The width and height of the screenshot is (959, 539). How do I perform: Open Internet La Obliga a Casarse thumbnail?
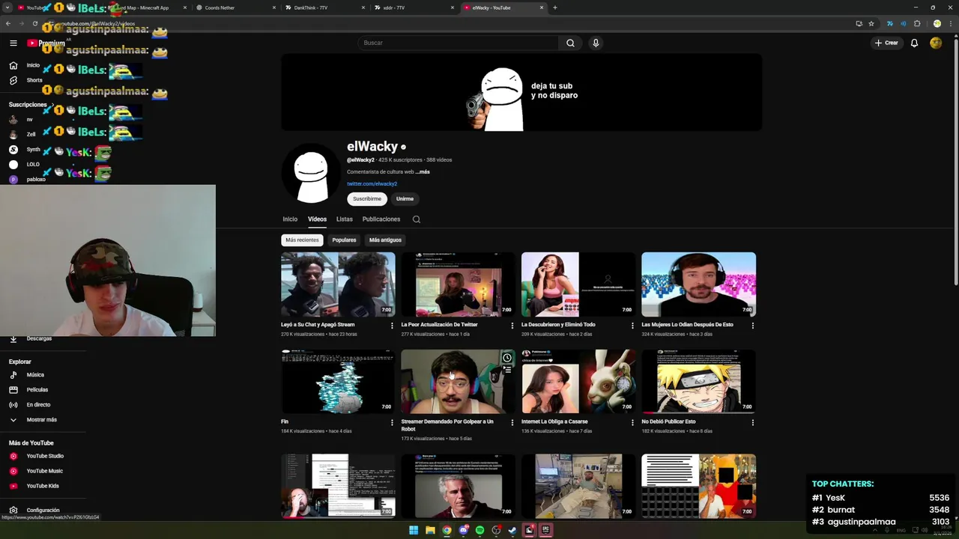coord(578,381)
